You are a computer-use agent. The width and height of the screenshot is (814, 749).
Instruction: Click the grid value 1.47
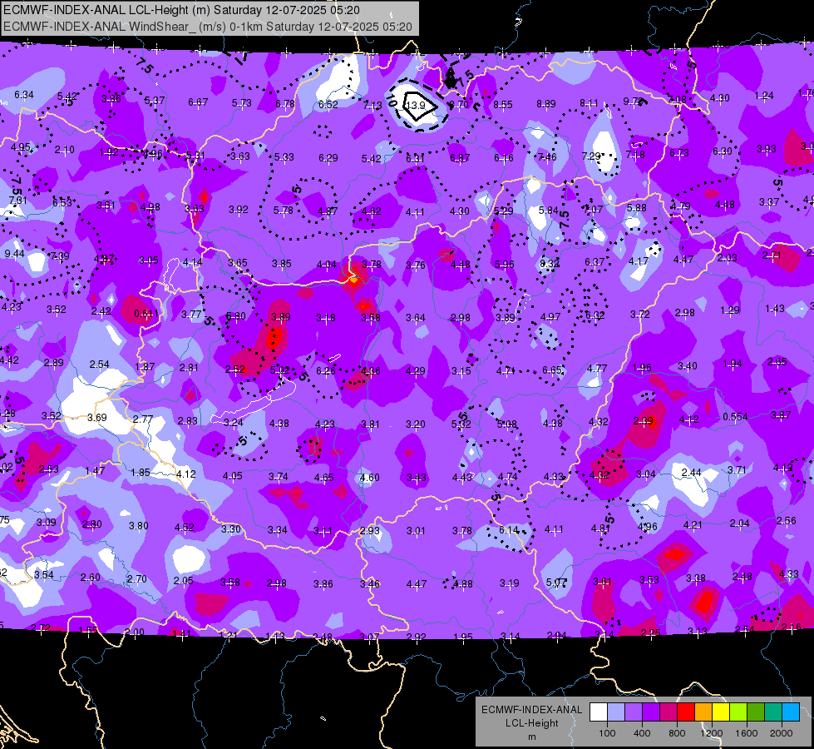pyautogui.click(x=95, y=471)
